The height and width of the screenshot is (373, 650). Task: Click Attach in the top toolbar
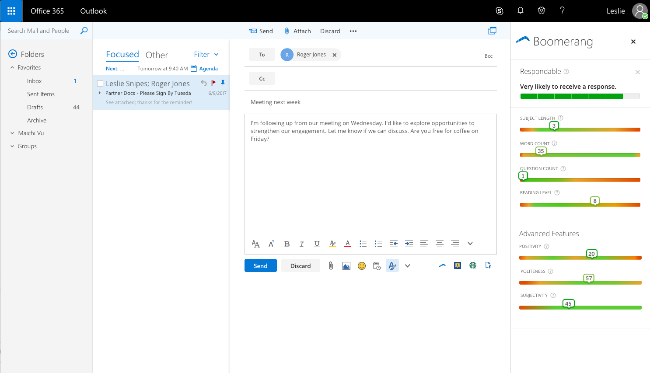point(297,31)
